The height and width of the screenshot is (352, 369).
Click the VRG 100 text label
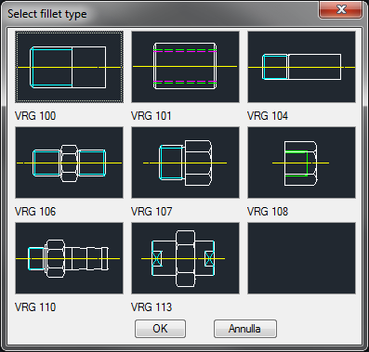click(x=35, y=116)
